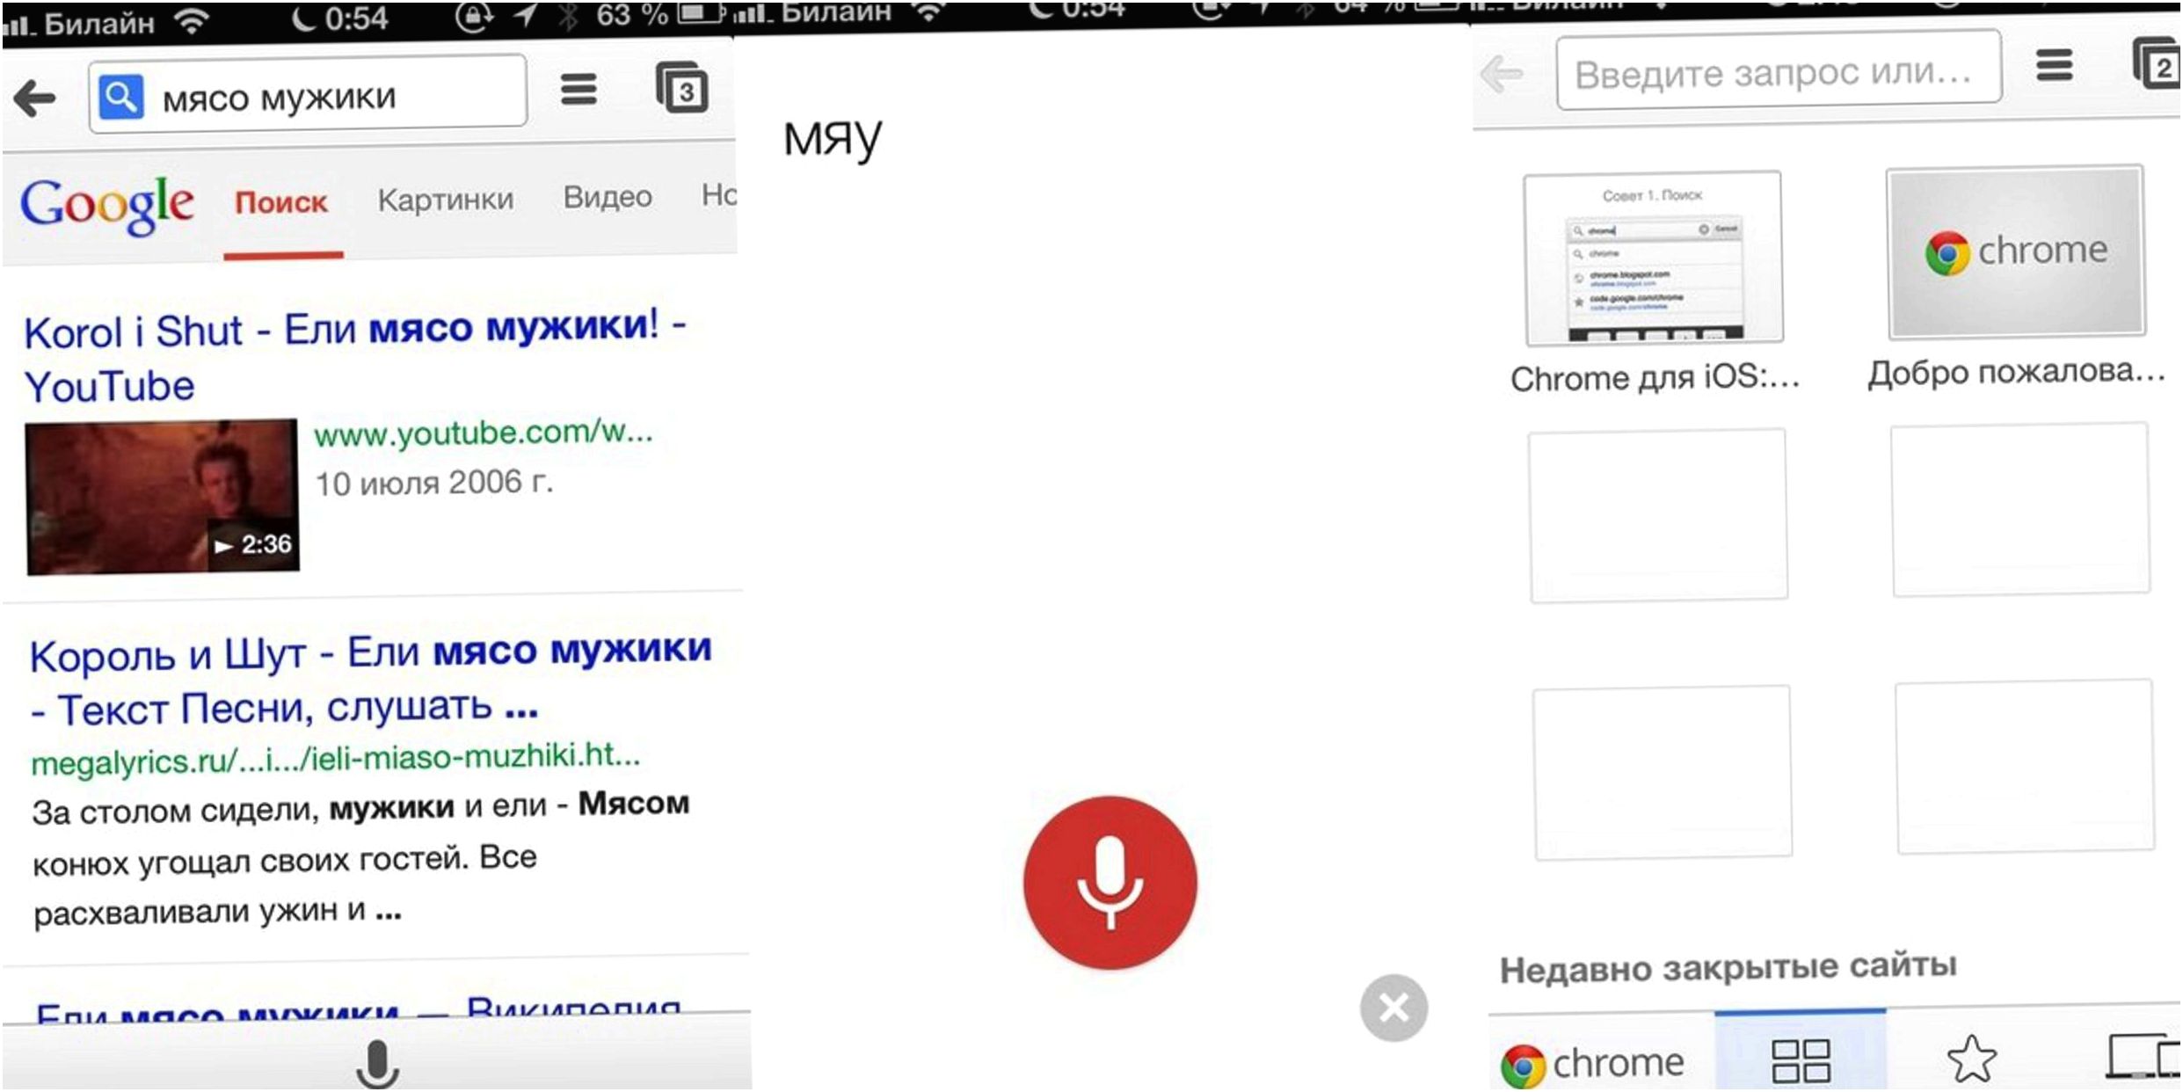The height and width of the screenshot is (1092, 2183).
Task: Open the hamburger menu in left screen
Action: [x=578, y=89]
